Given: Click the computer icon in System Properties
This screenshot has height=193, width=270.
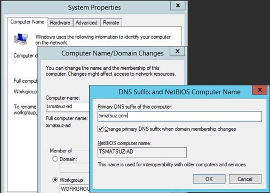Looking at the screenshot, I should coord(21,39).
